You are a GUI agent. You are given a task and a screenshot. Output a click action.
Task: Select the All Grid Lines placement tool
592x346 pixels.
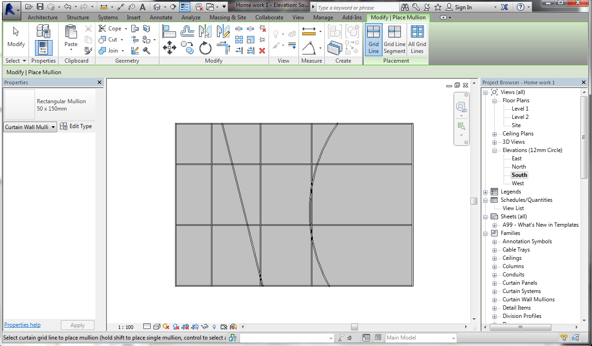click(417, 39)
